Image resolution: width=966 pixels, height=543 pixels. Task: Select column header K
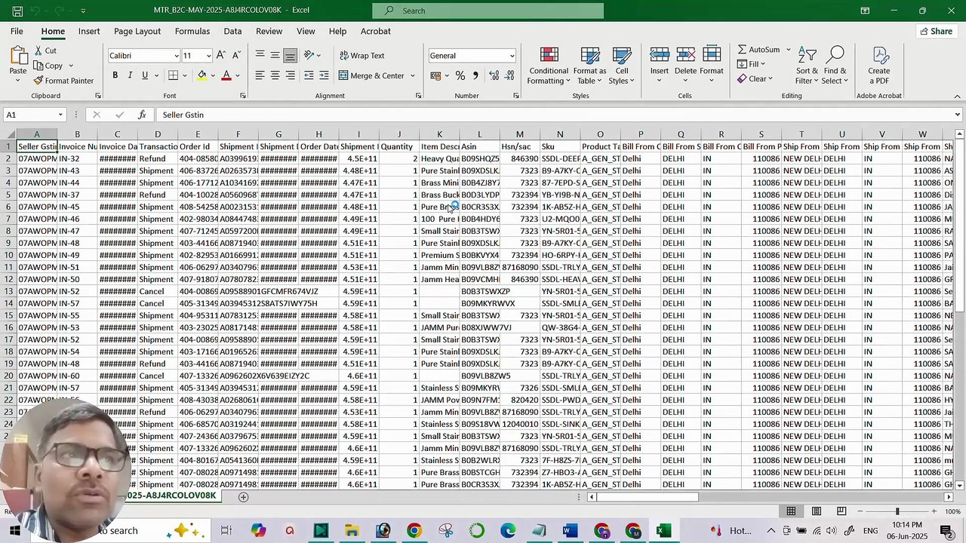point(439,134)
